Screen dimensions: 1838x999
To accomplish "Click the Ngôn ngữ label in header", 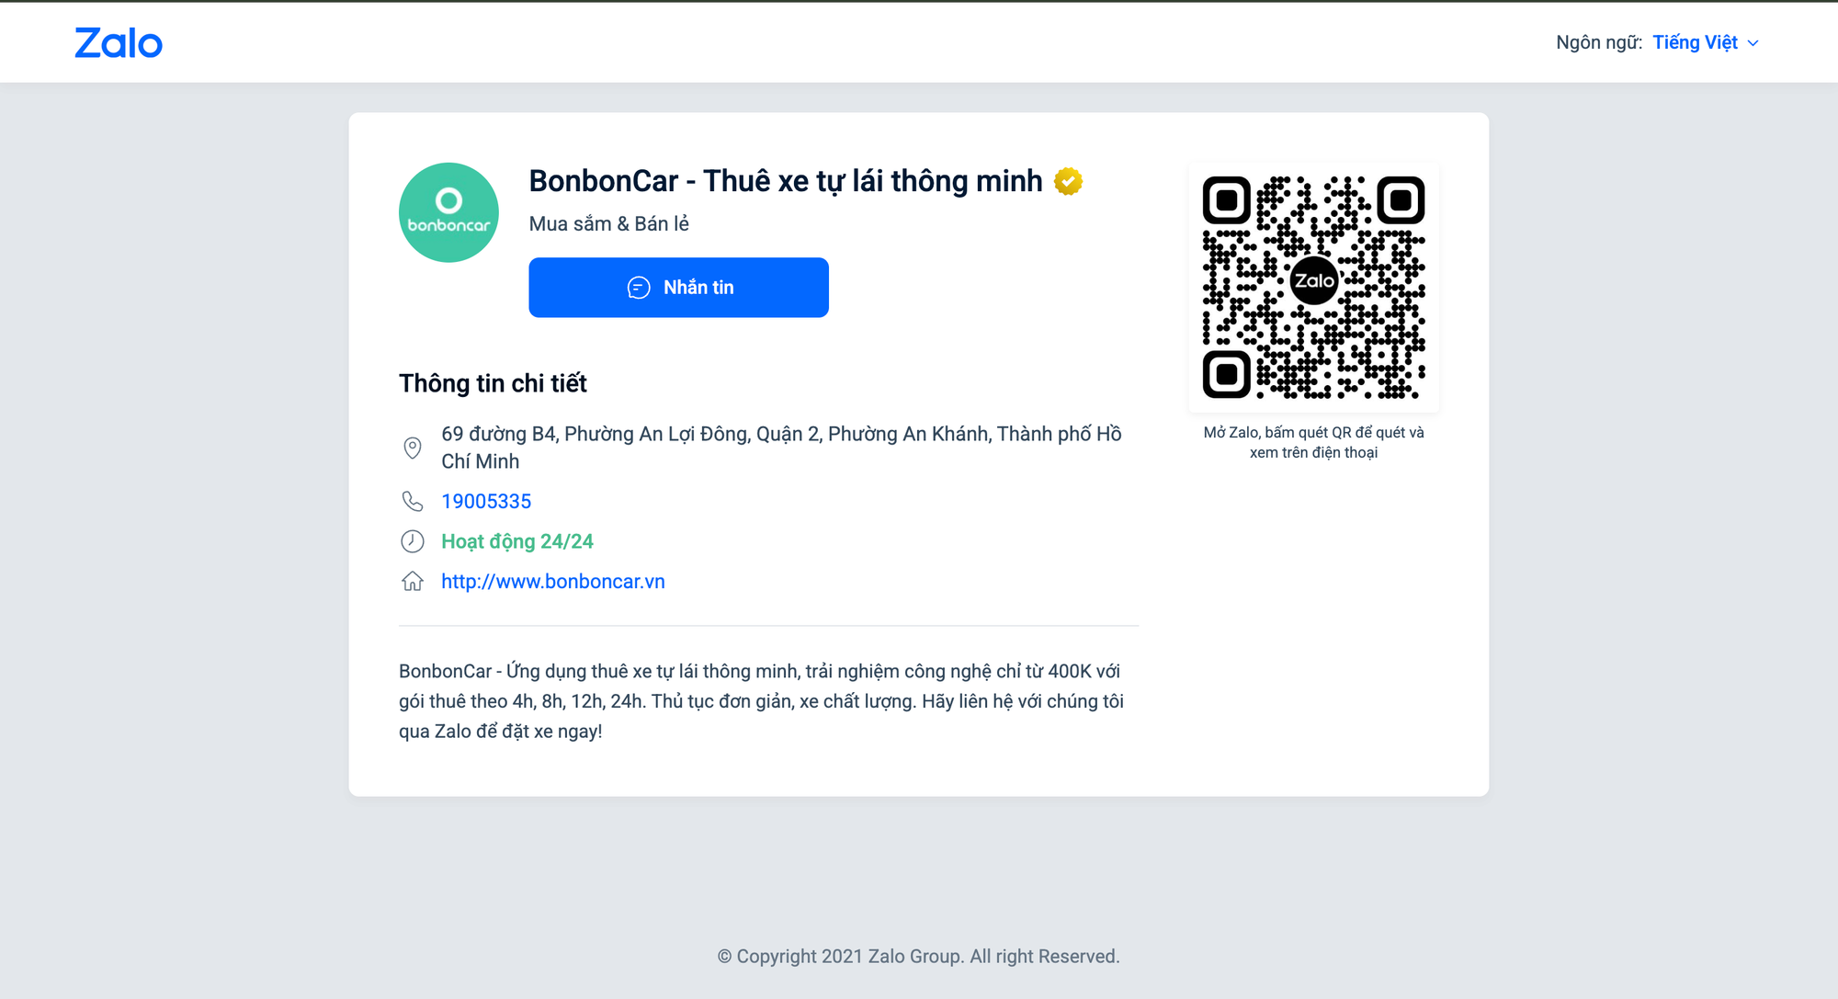I will tap(1598, 42).
